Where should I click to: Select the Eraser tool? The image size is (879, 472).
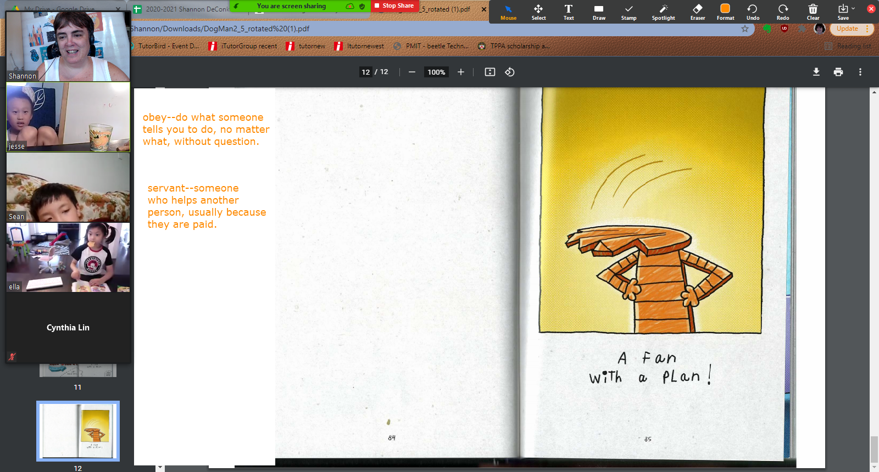698,12
